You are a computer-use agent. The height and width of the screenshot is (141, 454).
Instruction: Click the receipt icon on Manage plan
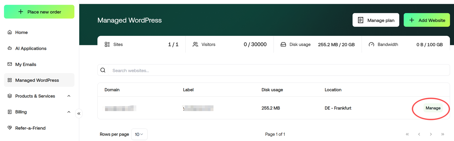coord(360,20)
